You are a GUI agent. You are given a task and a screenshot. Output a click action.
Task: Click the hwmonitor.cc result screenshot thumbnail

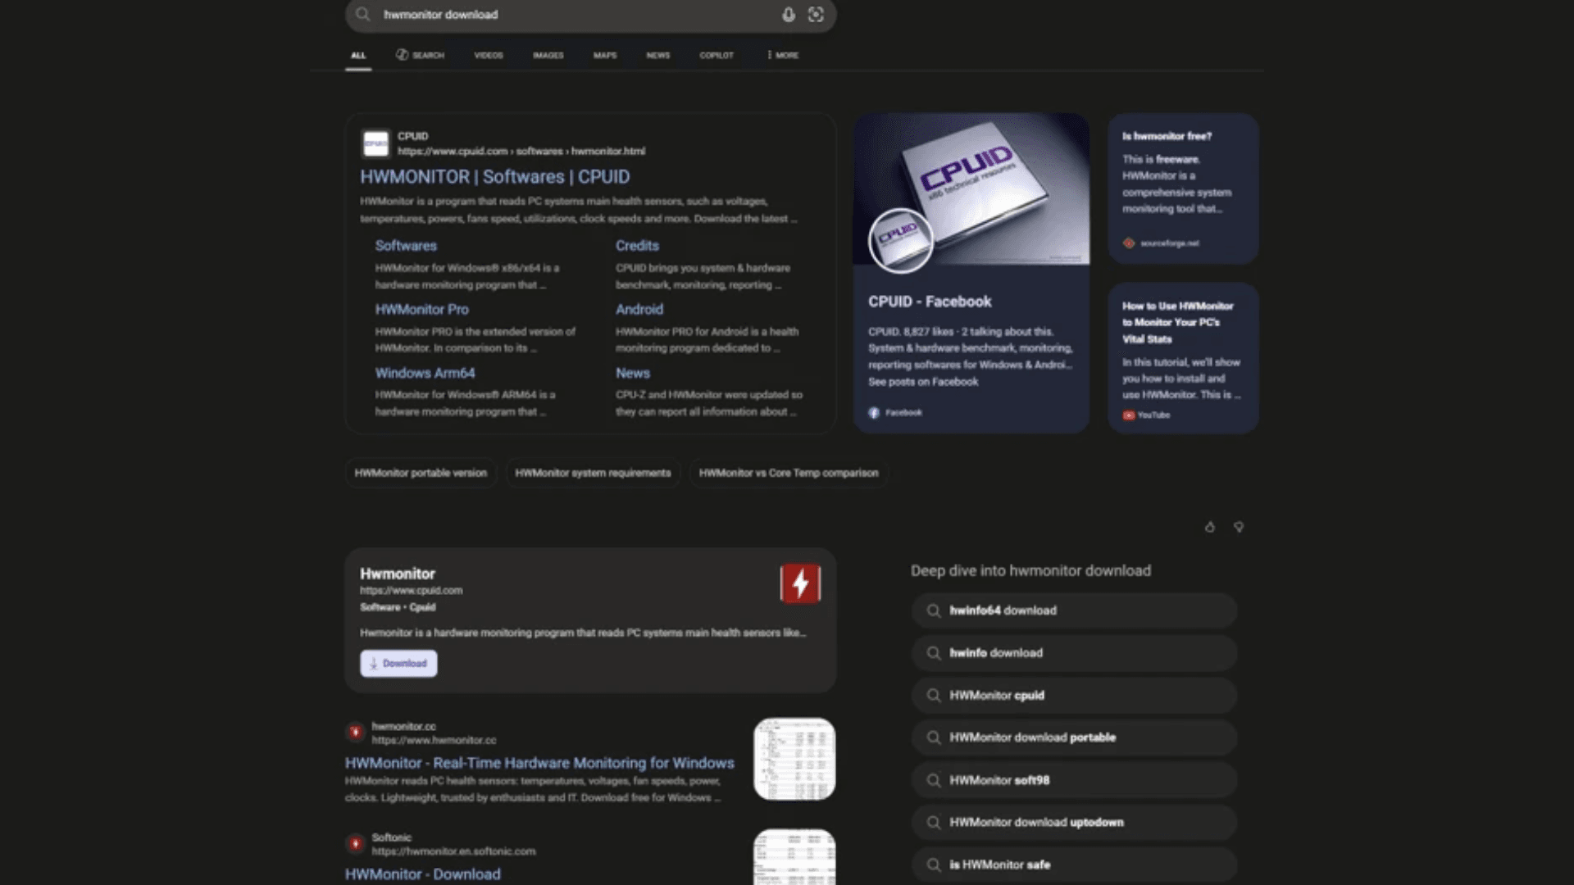[794, 759]
